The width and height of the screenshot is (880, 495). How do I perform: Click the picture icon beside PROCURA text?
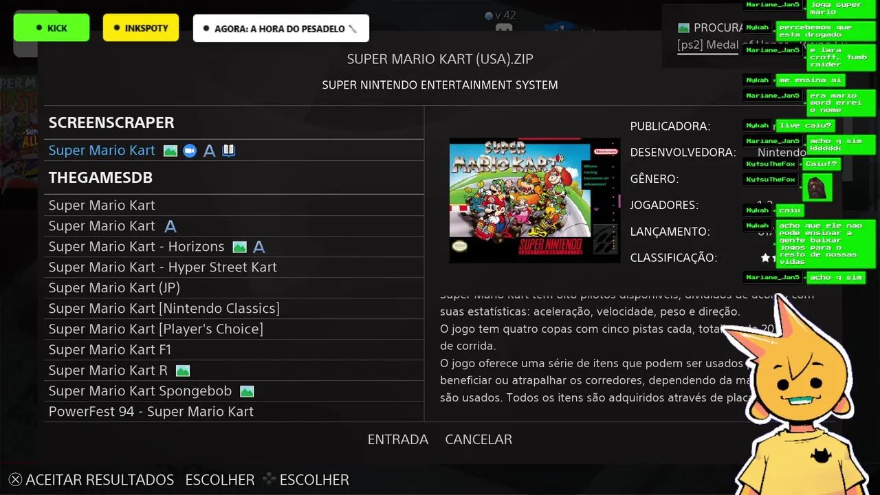683,28
